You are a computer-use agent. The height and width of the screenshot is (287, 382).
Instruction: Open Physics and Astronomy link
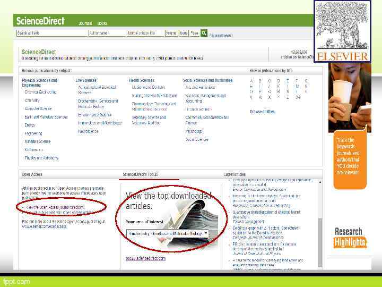point(42,158)
